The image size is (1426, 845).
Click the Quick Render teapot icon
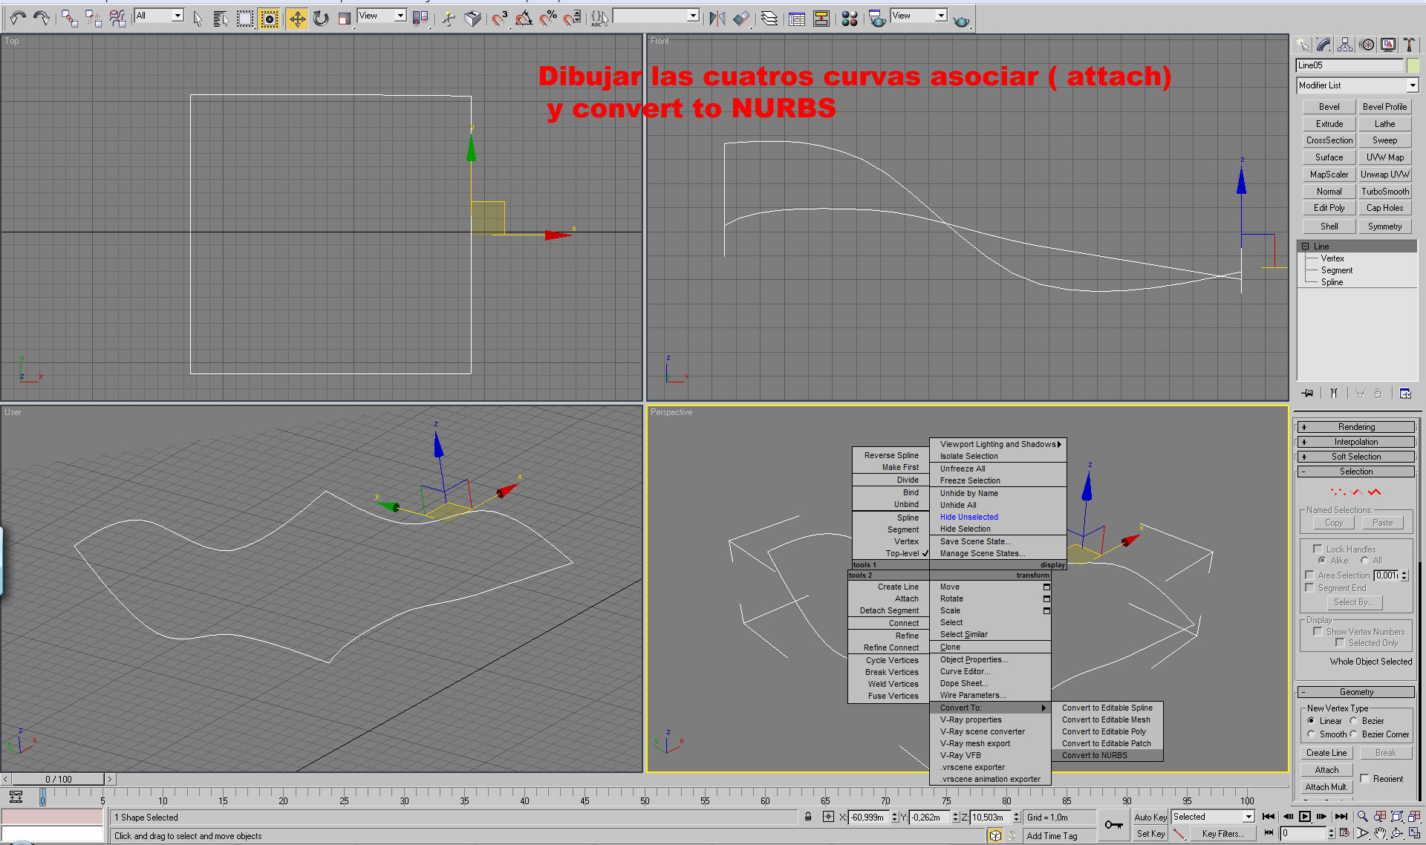tap(961, 19)
